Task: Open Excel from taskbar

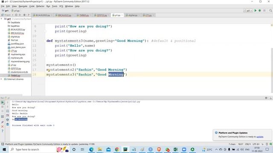Action: [176, 149]
